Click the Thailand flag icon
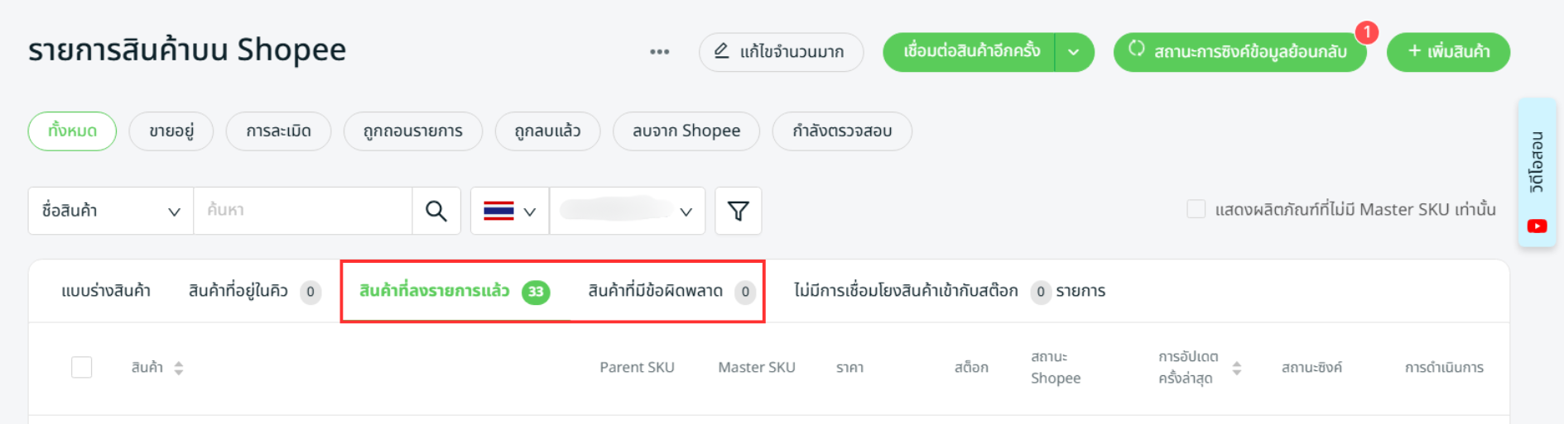This screenshot has height=424, width=1564. [x=498, y=211]
